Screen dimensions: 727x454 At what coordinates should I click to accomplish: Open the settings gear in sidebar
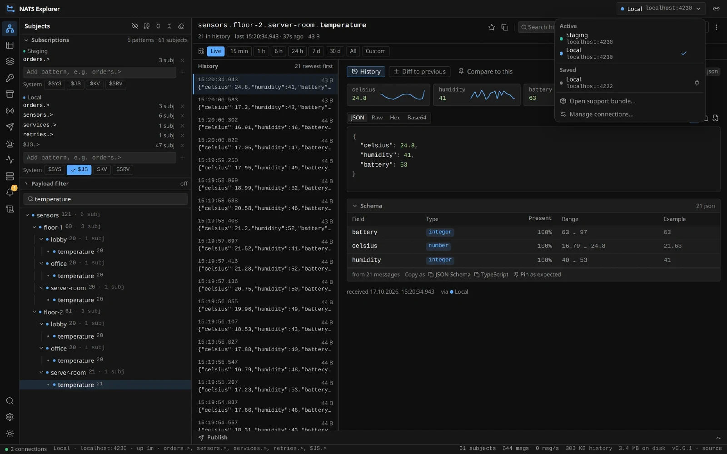click(x=10, y=417)
